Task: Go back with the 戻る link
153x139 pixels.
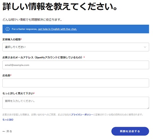Action: 7,131
